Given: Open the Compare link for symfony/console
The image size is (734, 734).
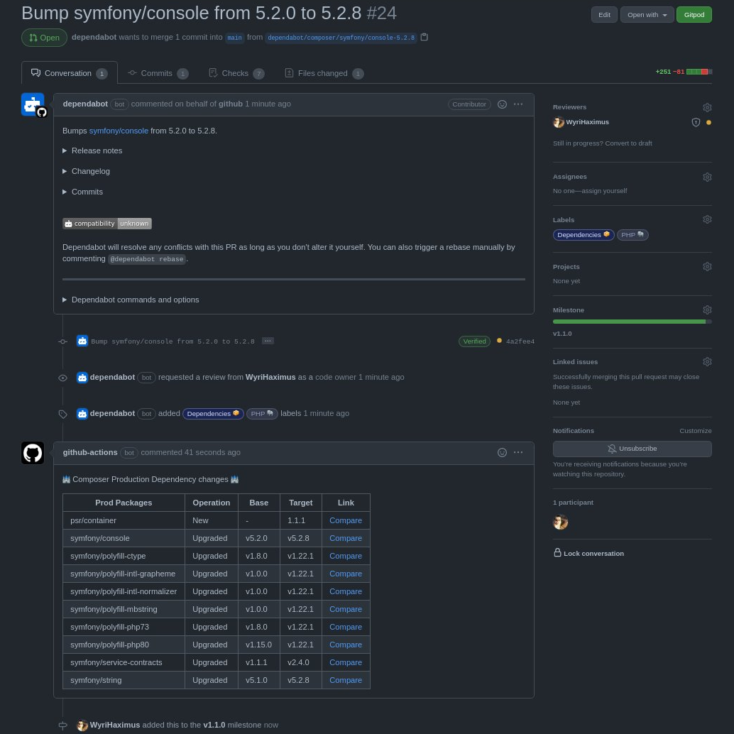Looking at the screenshot, I should pos(346,538).
